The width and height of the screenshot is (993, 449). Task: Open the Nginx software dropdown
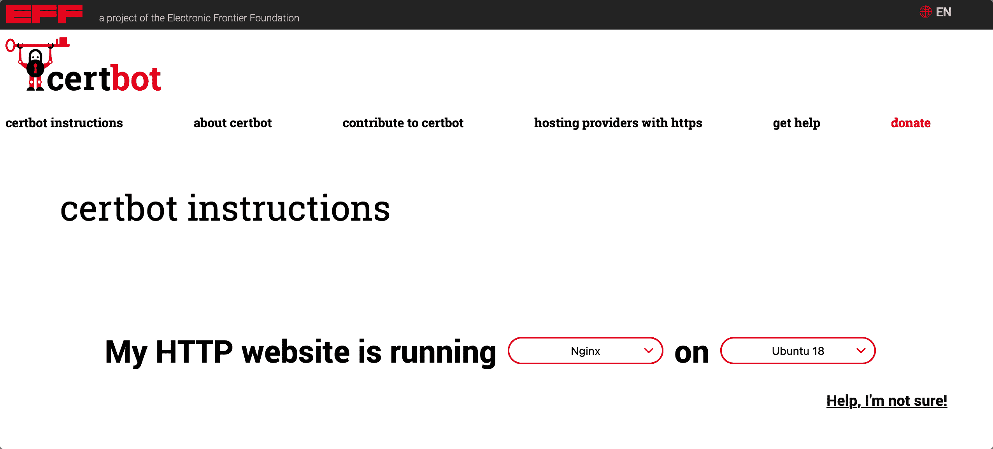point(585,351)
